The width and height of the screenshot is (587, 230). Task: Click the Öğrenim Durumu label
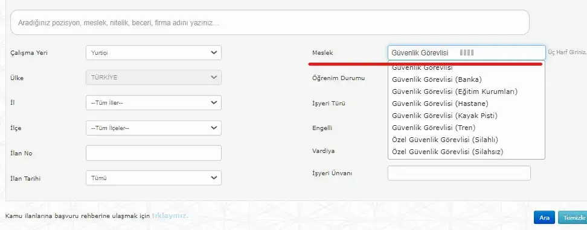338,78
